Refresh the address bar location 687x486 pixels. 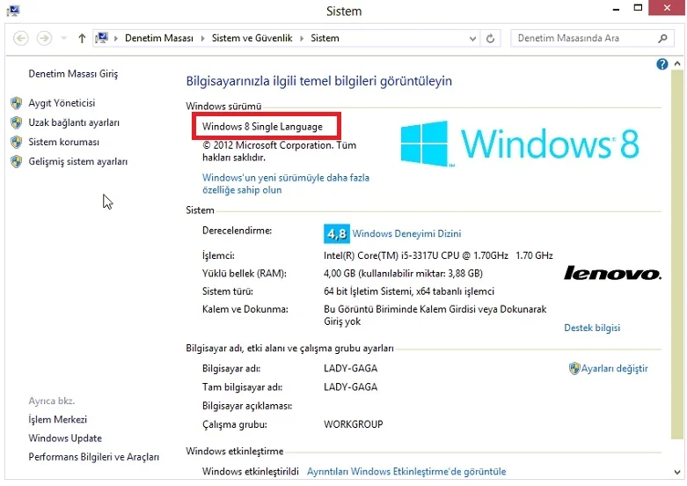click(491, 39)
